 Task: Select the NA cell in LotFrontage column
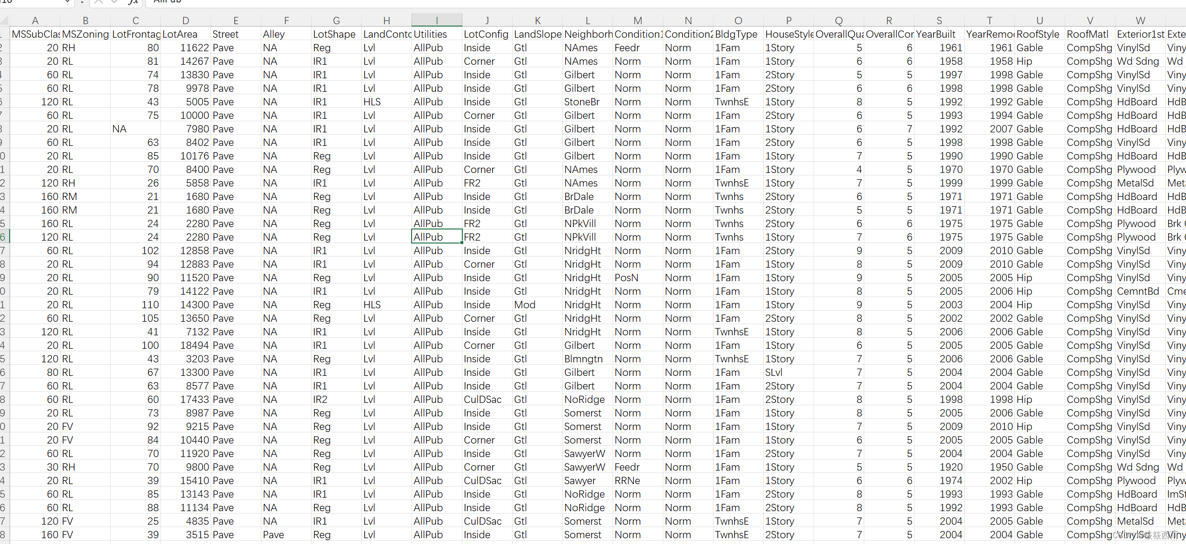120,129
